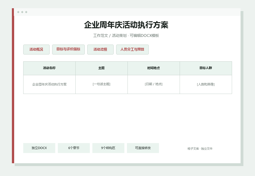Screen dimensions: 255x176
Task: Click the 6个章节 tag
Action: pyautogui.click(x=74, y=148)
